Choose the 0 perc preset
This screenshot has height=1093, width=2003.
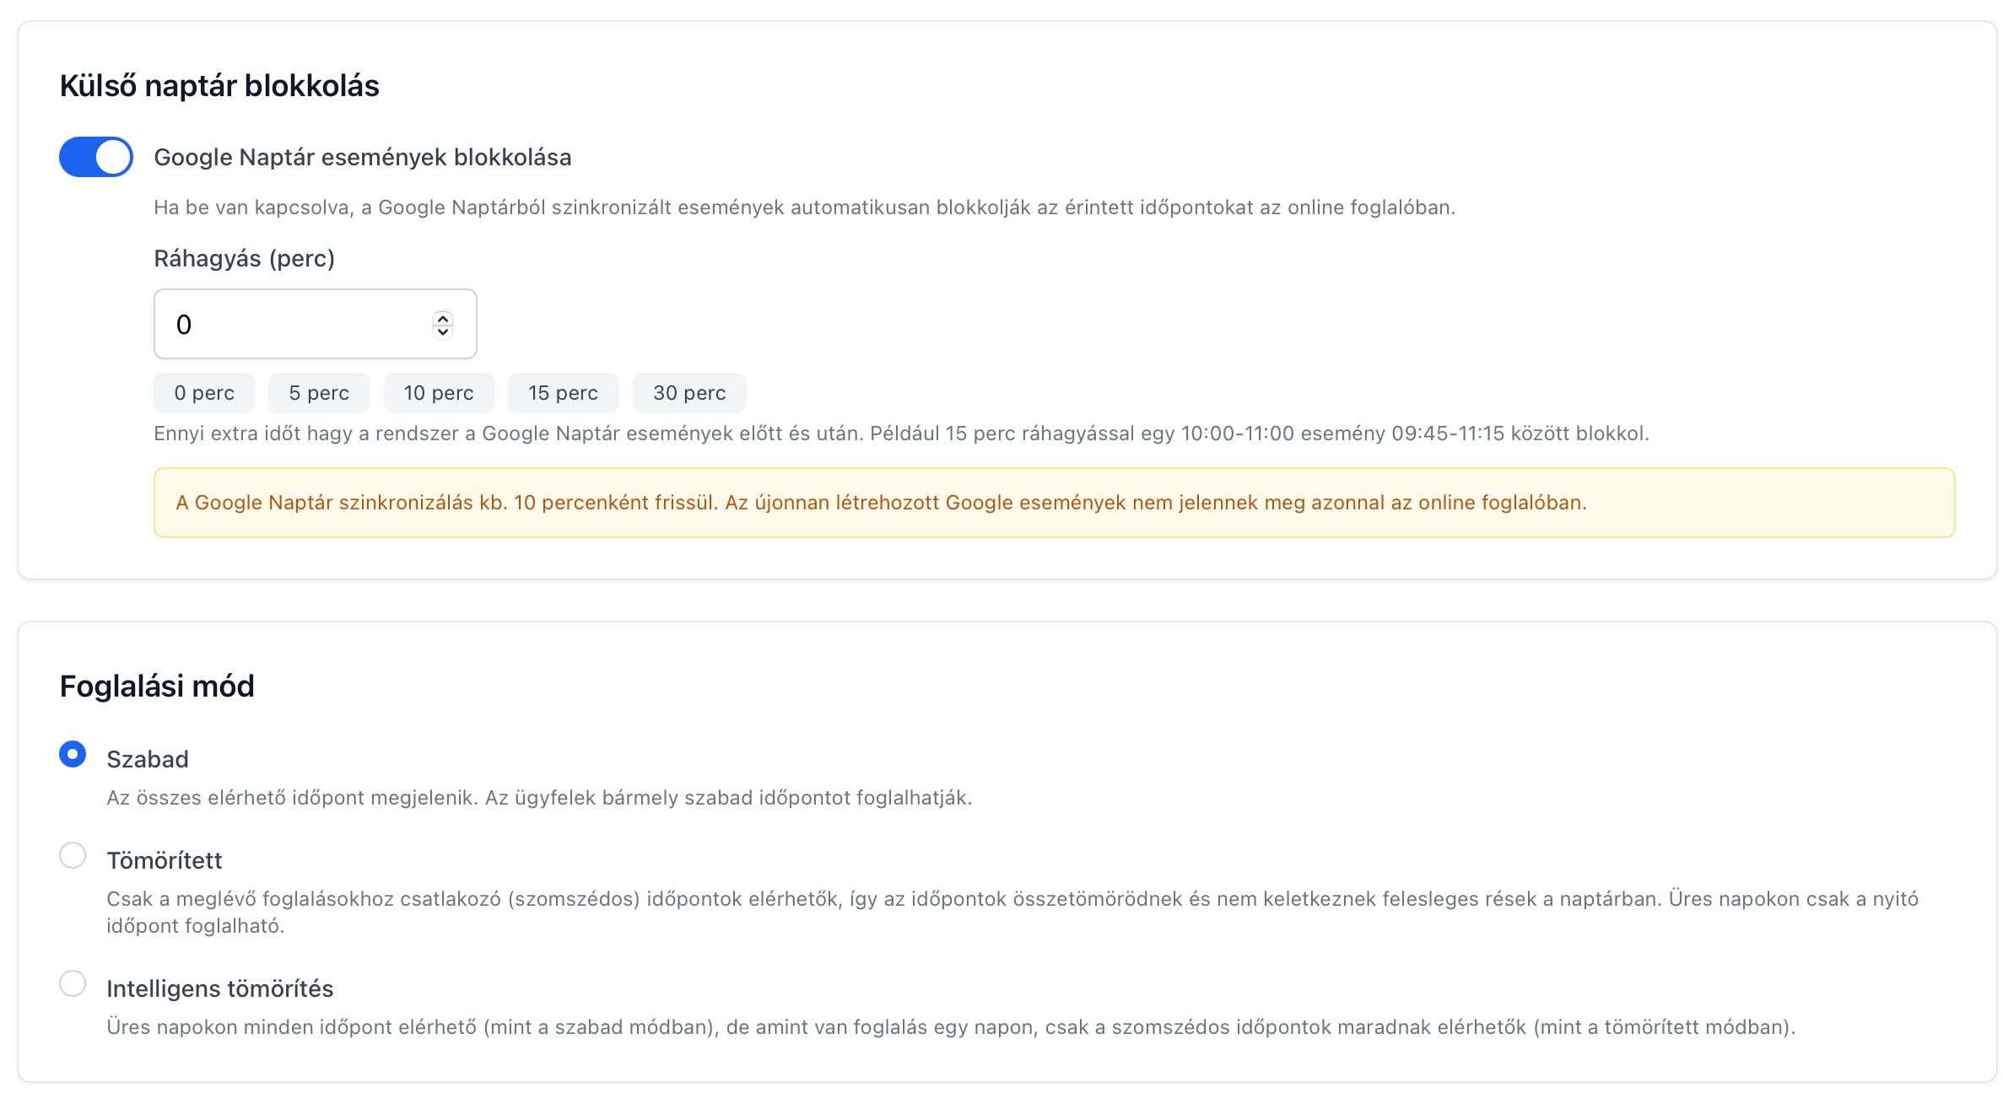(x=204, y=393)
